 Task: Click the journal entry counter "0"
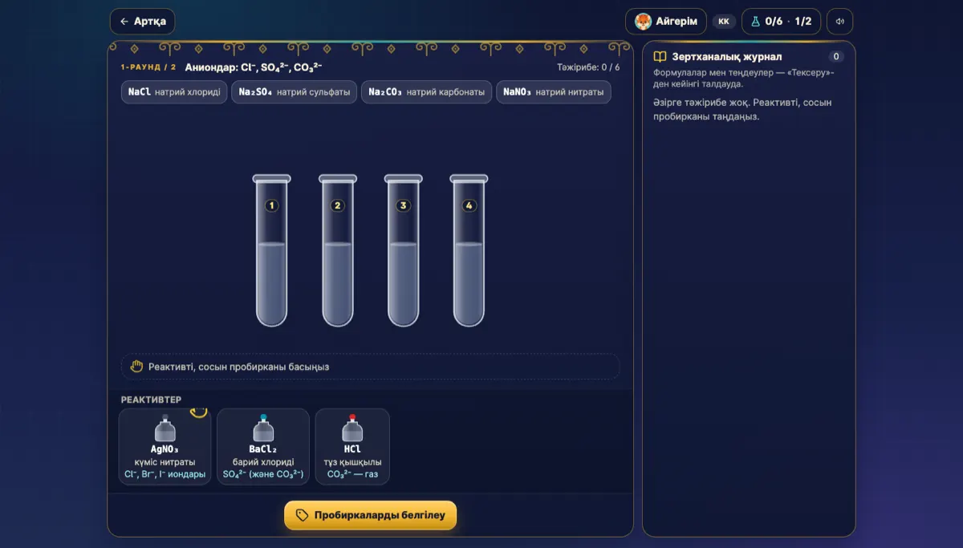[836, 57]
